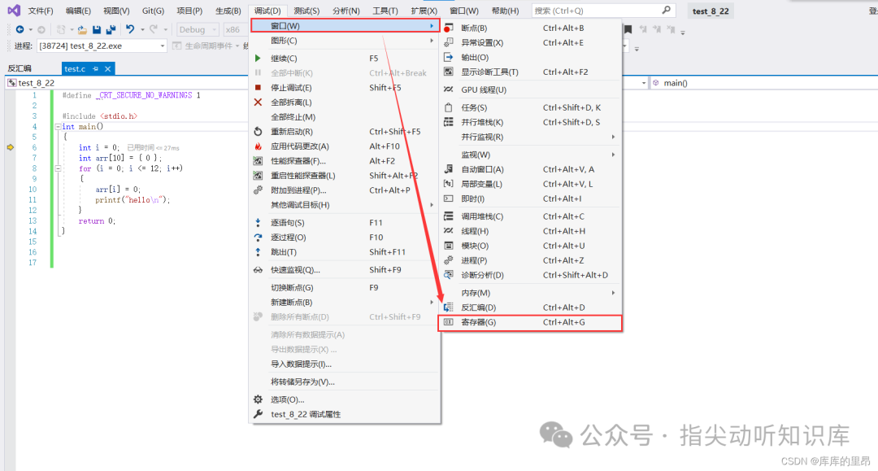Image resolution: width=878 pixels, height=471 pixels.
Task: Click the test_8_22 account button
Action: point(711,11)
